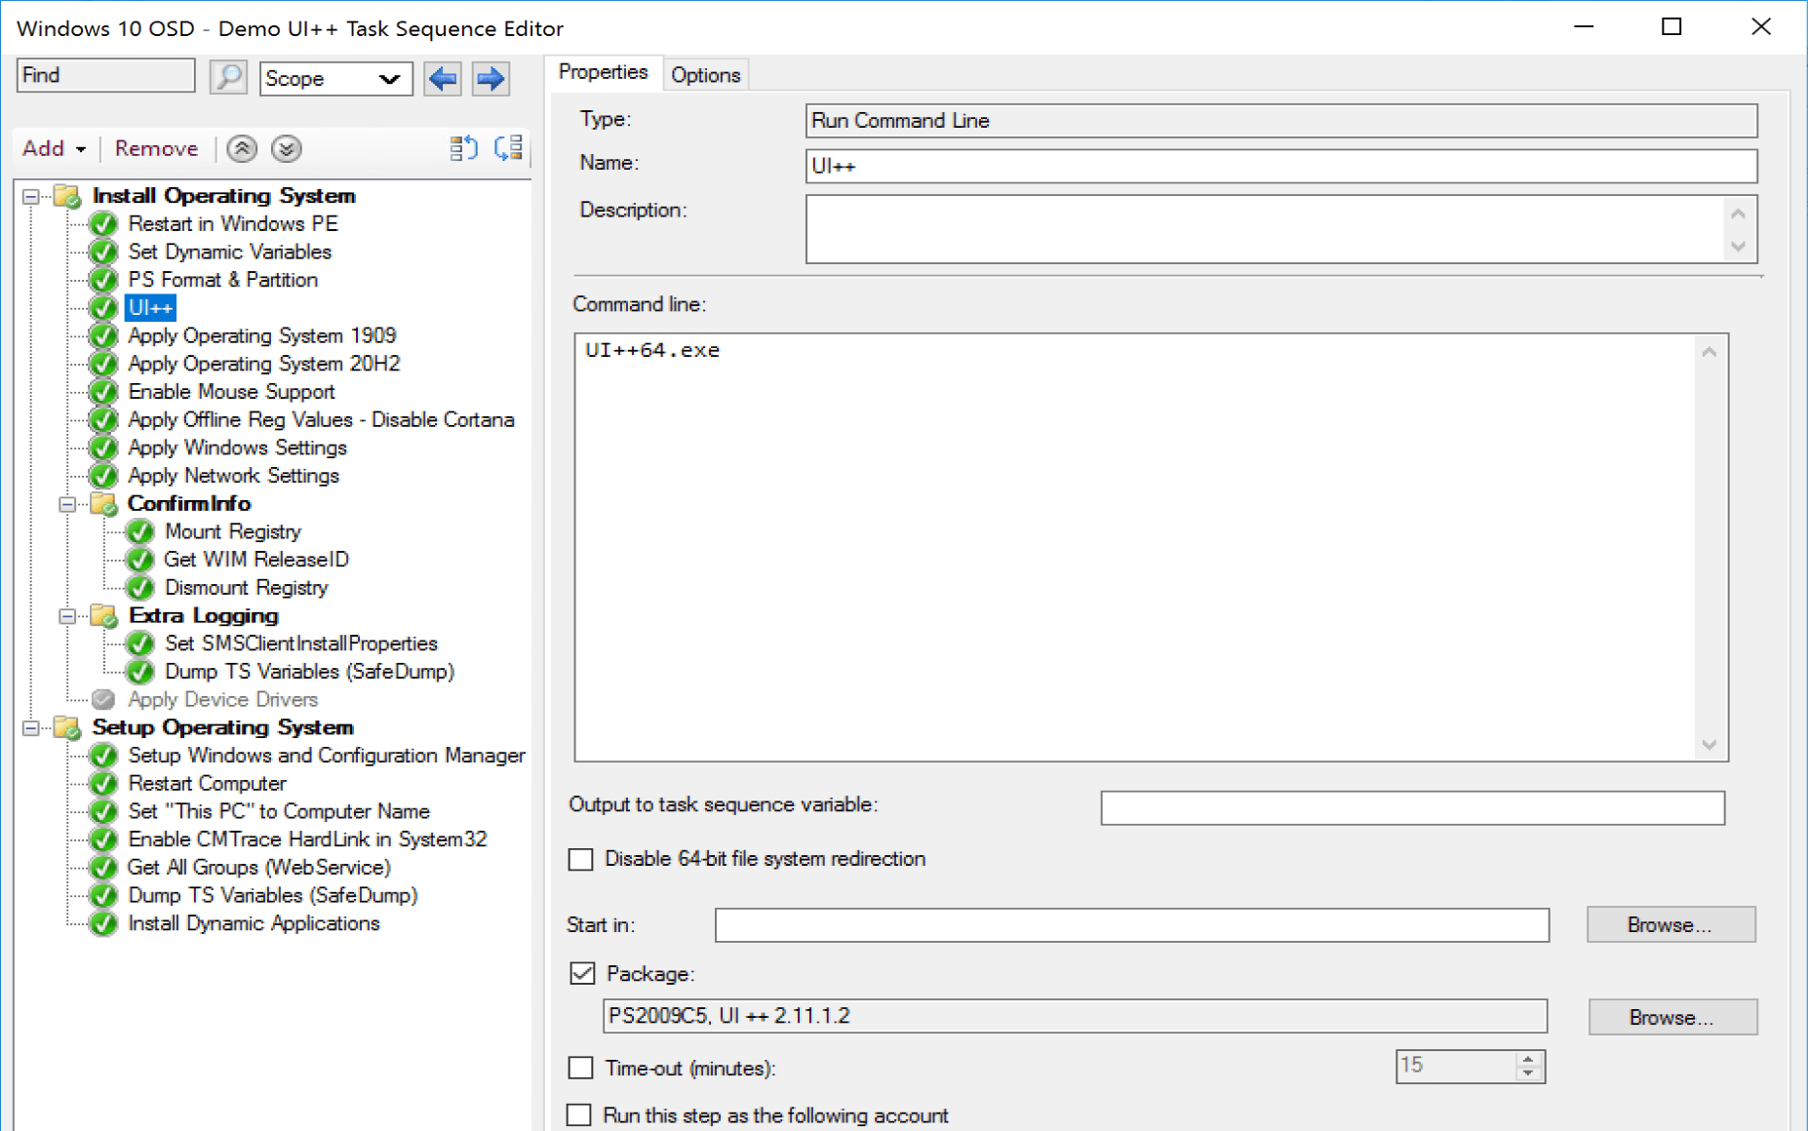Increase the time-out minutes spinner value
This screenshot has height=1131, width=1808.
click(1529, 1059)
